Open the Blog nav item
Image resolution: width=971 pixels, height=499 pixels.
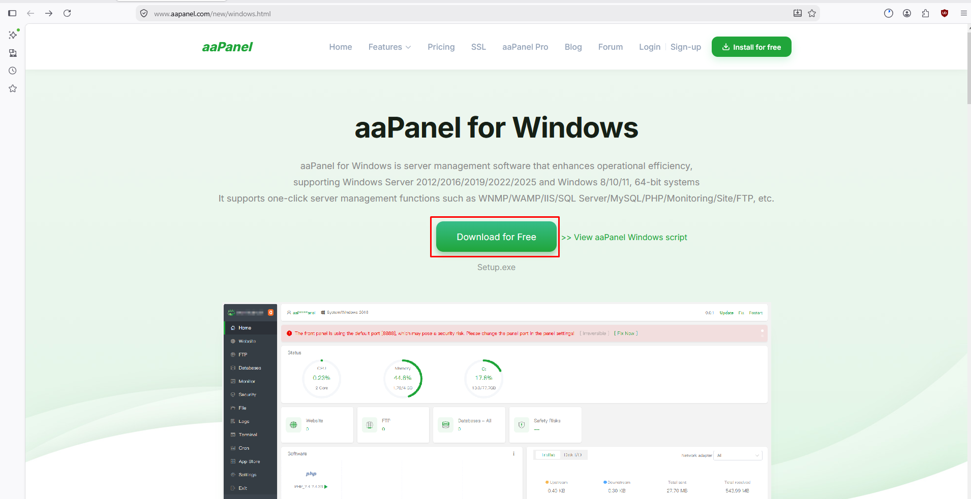(573, 47)
